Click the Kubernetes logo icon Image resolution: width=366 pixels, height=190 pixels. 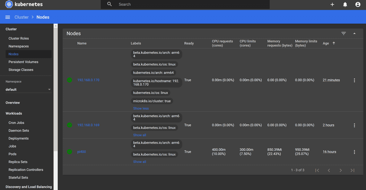pos(9,4)
